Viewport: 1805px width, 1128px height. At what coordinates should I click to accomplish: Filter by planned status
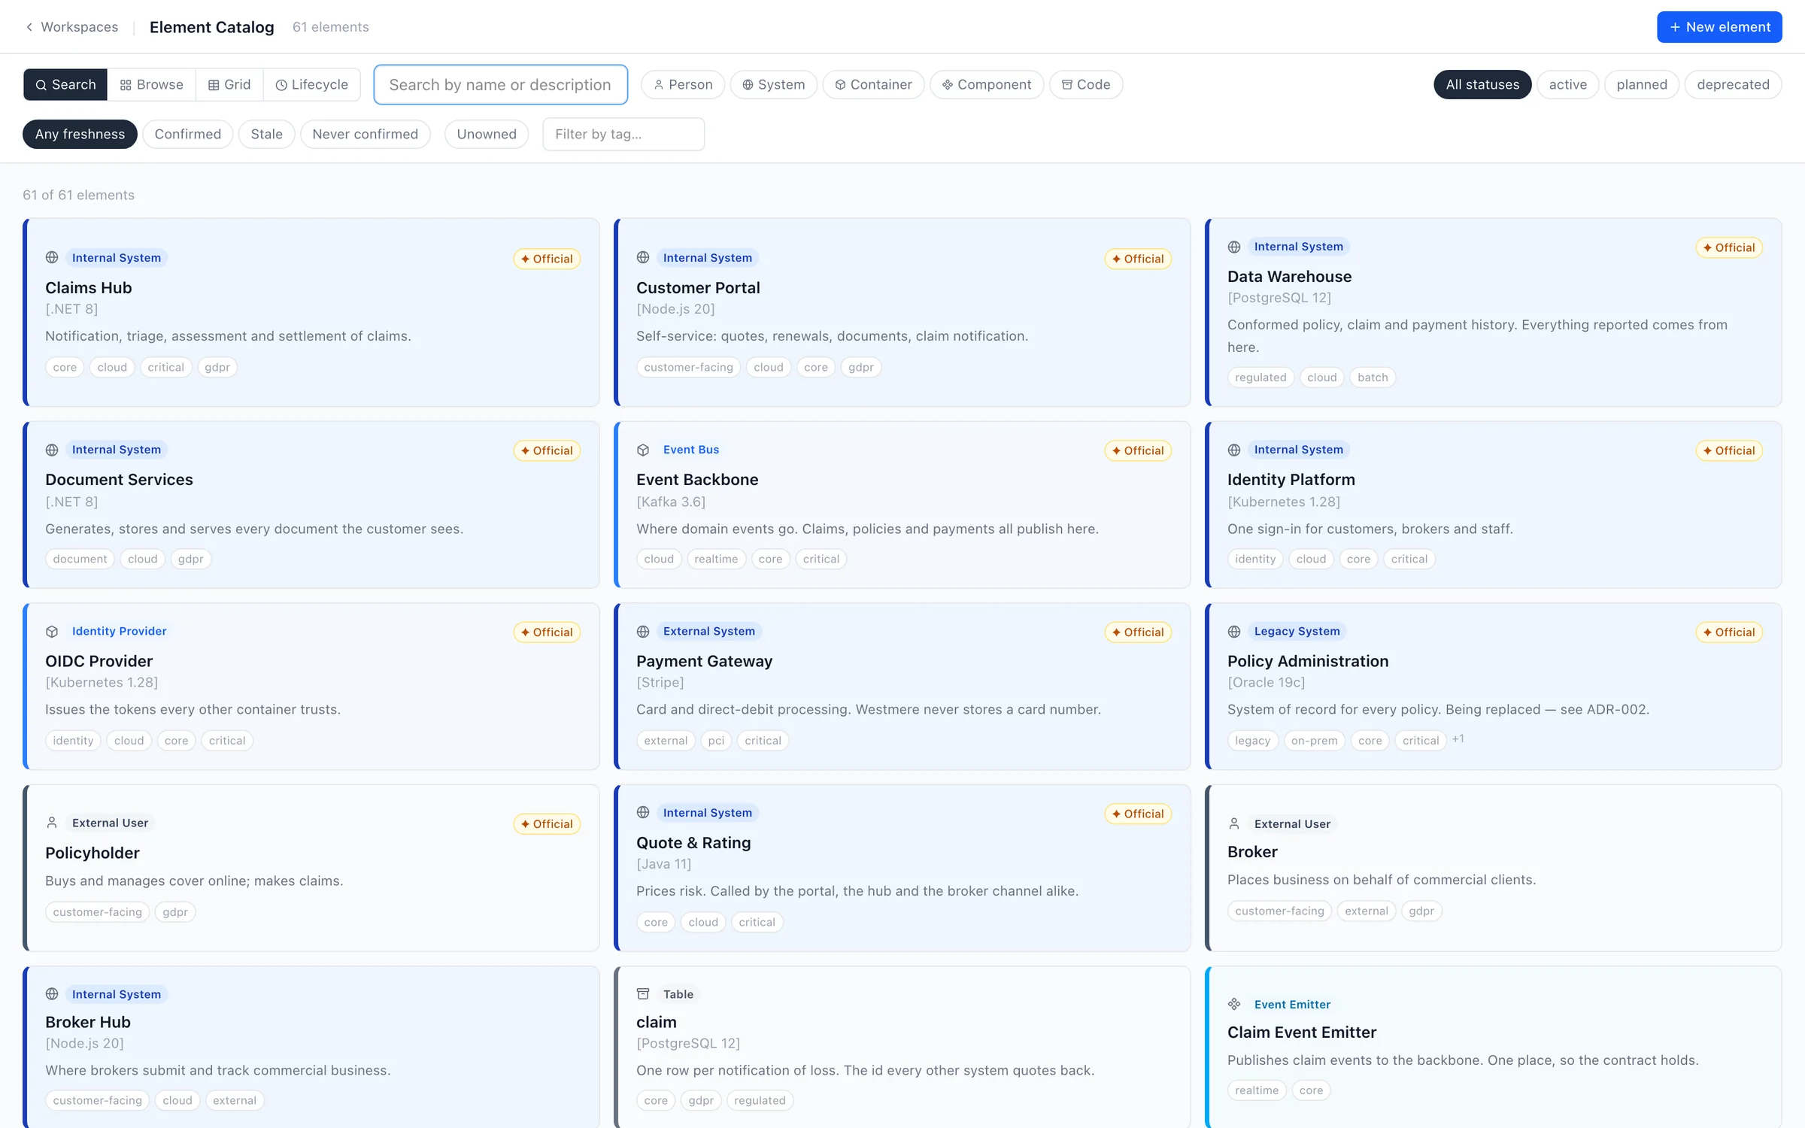(1642, 84)
